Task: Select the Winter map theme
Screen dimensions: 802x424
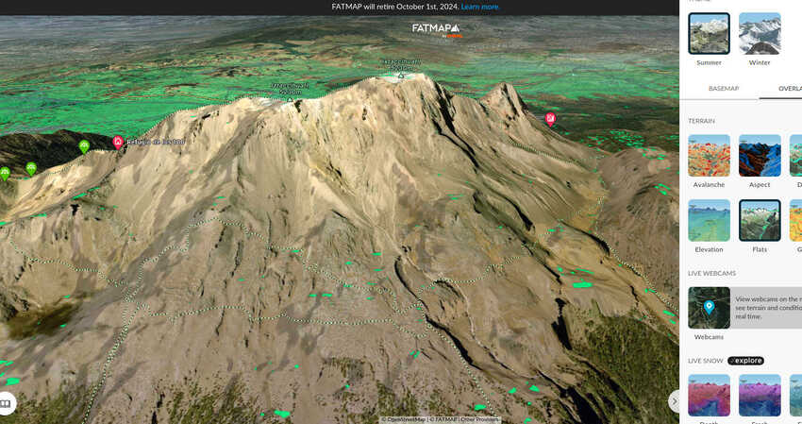Action: point(760,34)
